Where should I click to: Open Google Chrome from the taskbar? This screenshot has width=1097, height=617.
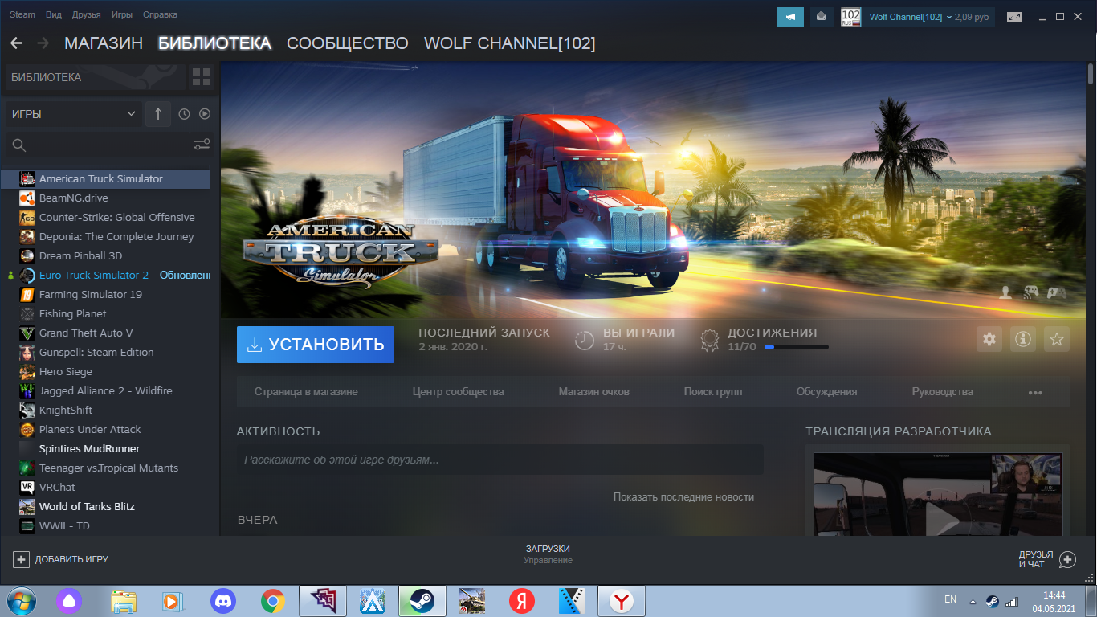pyautogui.click(x=273, y=601)
